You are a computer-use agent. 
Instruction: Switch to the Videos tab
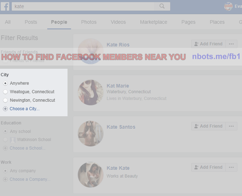point(118,22)
